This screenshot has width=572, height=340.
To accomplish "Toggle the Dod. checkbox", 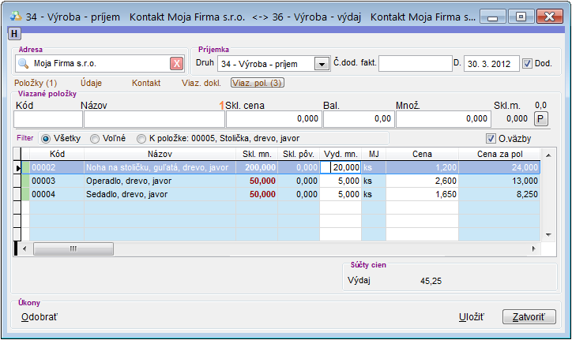I will point(528,64).
